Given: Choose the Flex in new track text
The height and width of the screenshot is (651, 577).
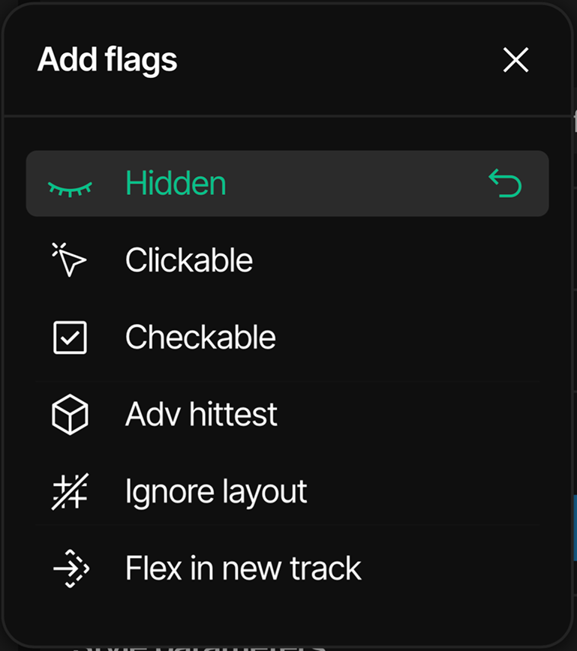Looking at the screenshot, I should point(243,569).
